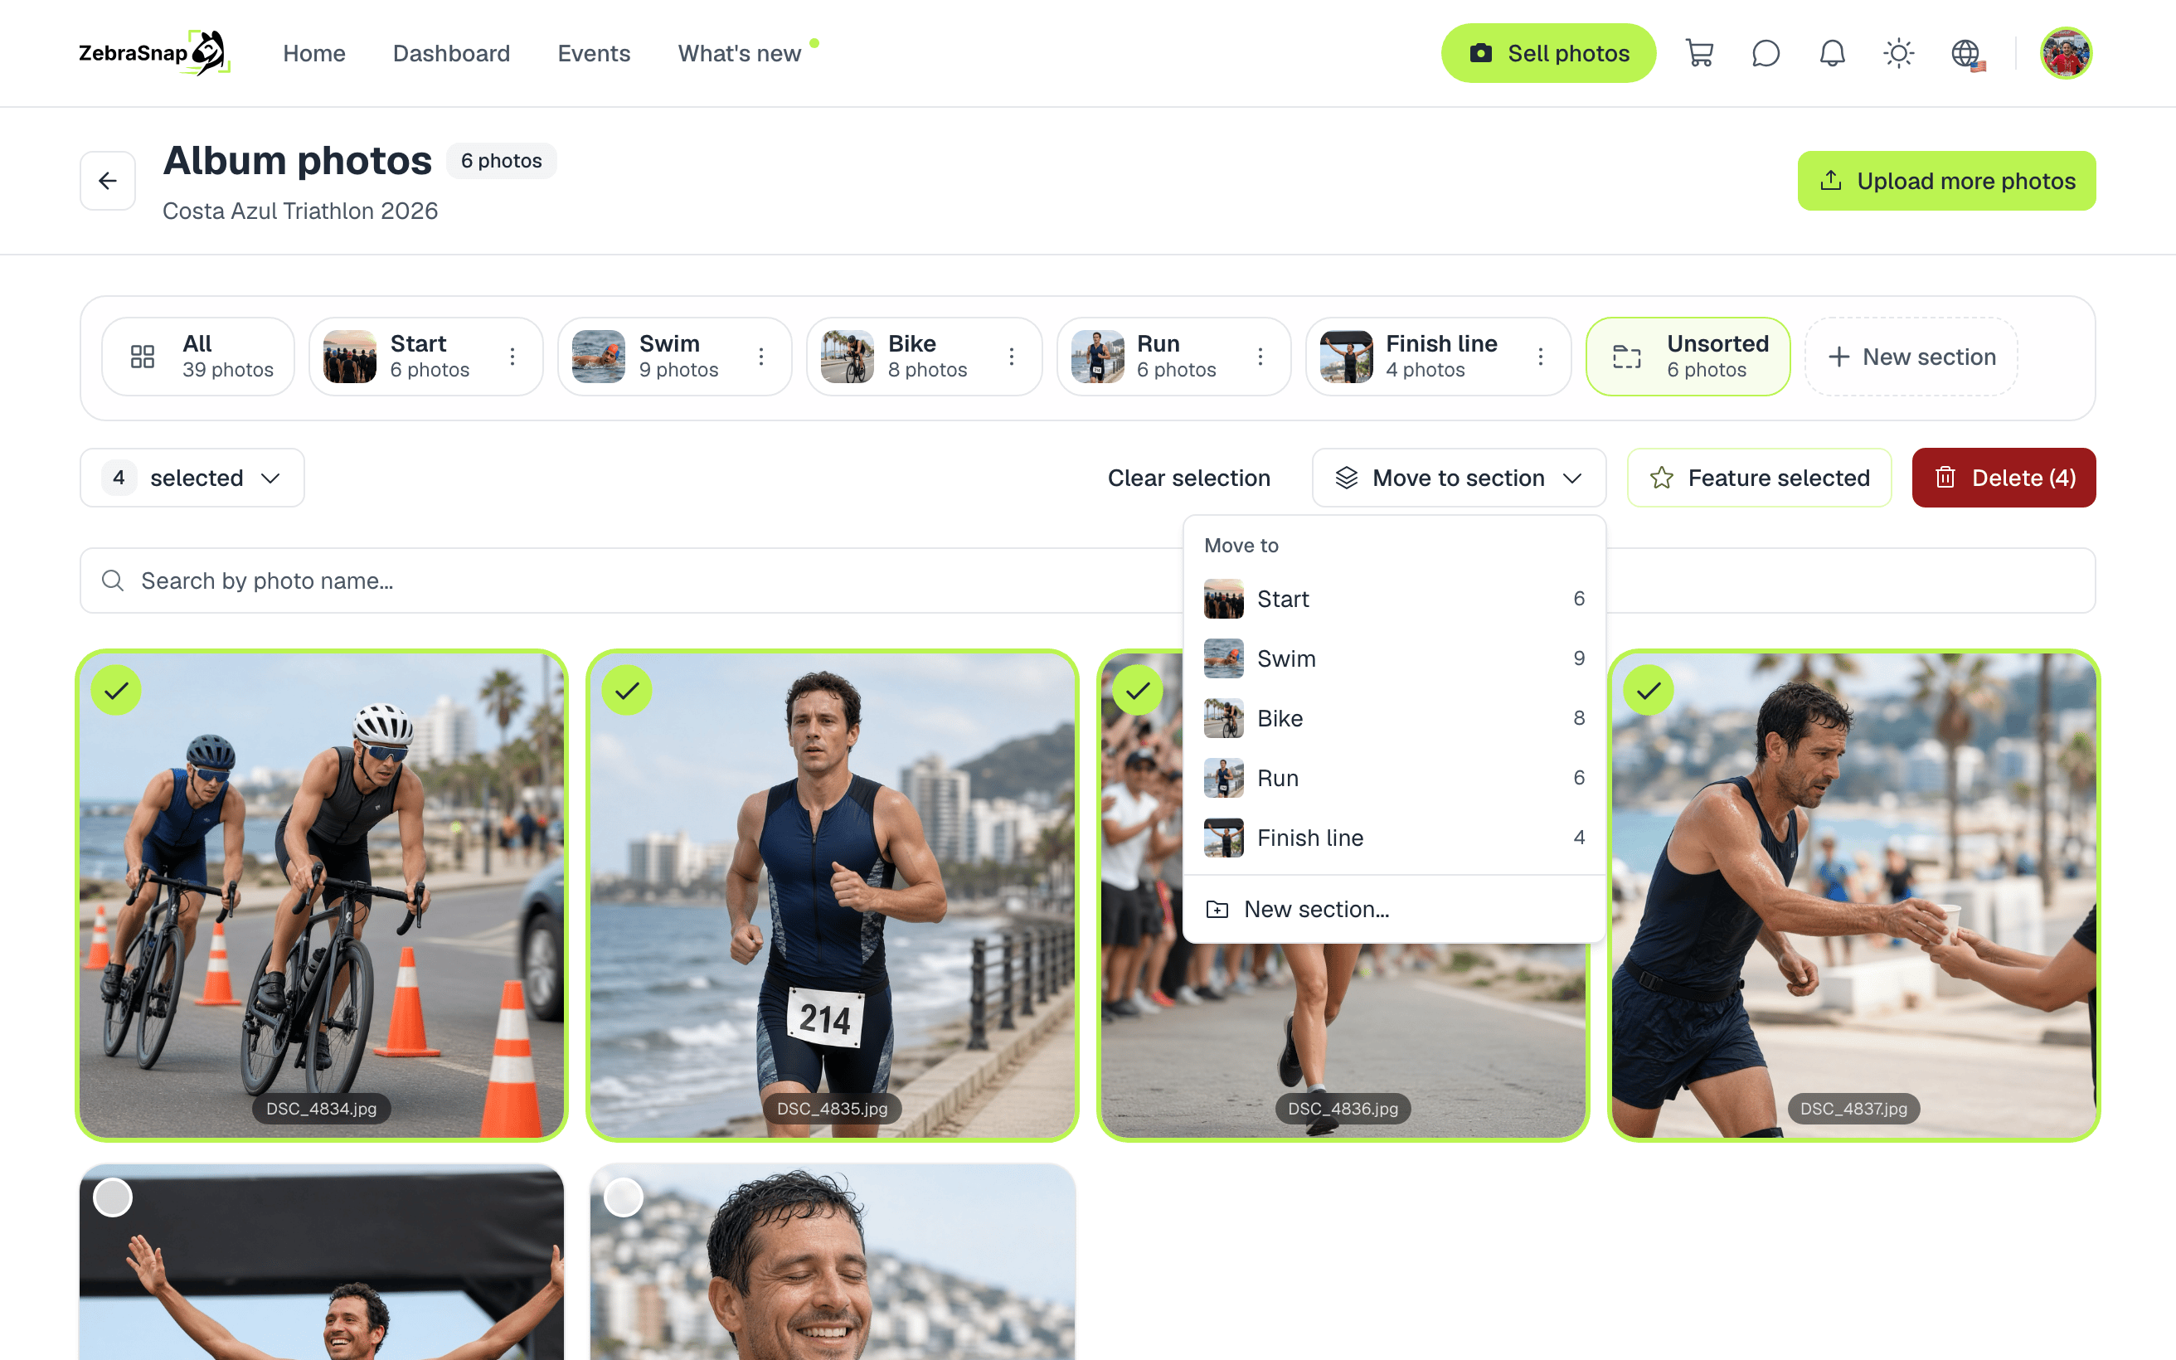The image size is (2176, 1360).
Task: Open the messages chat bubble icon
Action: coord(1766,53)
